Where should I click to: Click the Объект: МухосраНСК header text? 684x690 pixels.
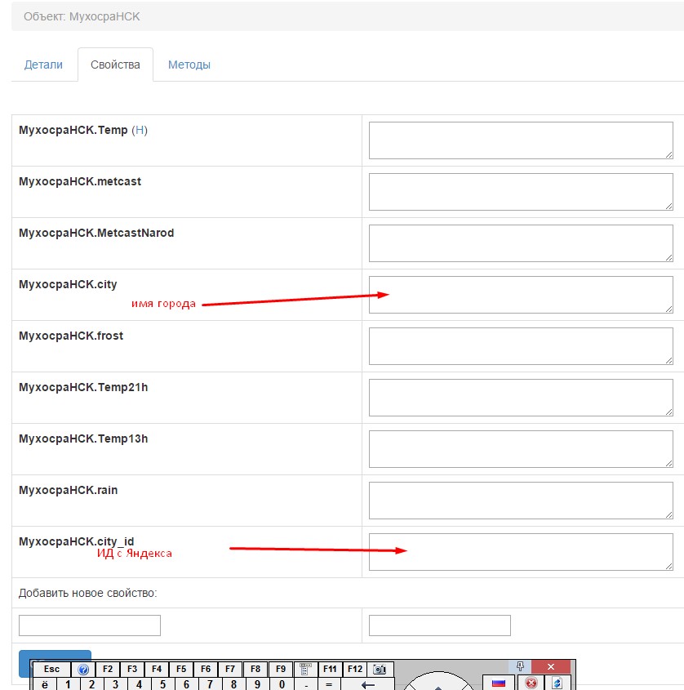click(x=82, y=16)
